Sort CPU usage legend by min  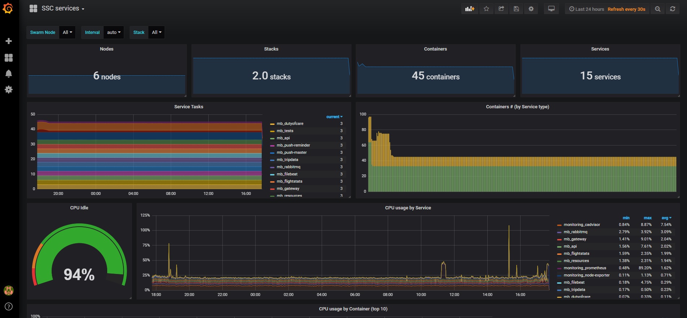[x=626, y=218]
